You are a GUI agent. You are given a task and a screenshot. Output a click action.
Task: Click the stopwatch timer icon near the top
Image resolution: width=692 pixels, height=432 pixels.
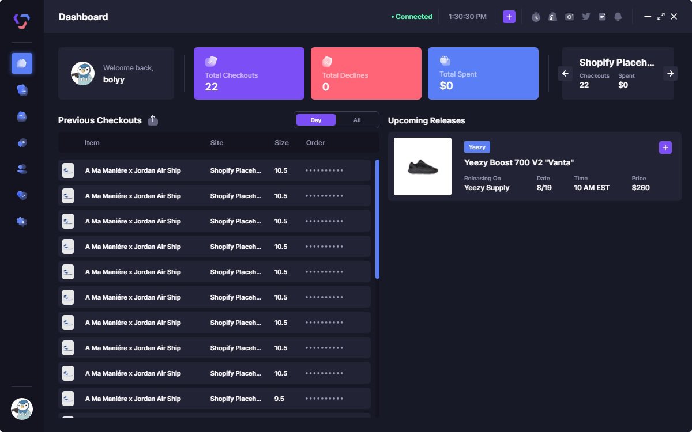[535, 17]
